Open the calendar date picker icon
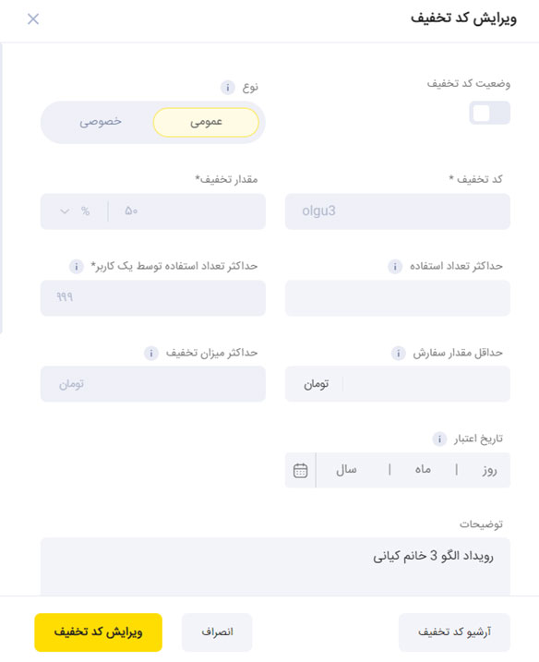 (x=301, y=470)
